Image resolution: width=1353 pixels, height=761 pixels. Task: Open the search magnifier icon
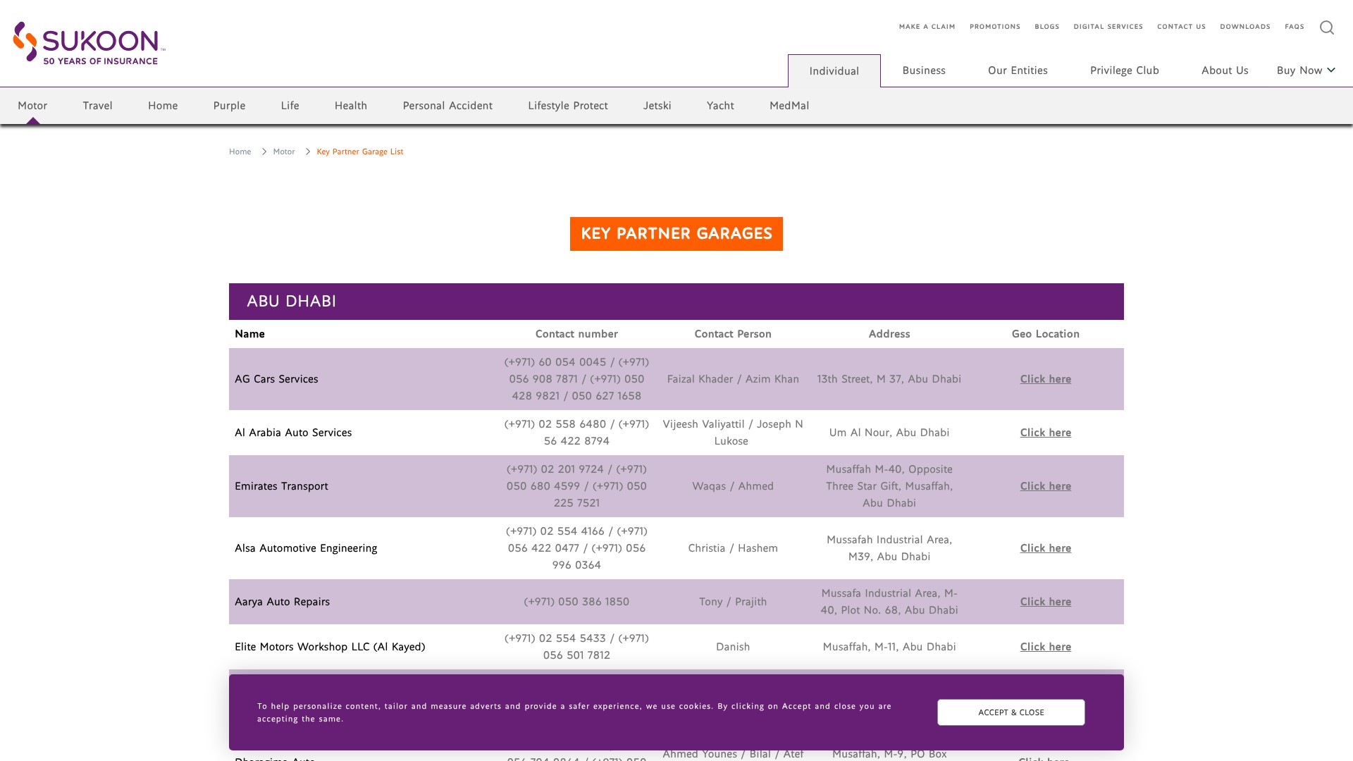pos(1327,27)
